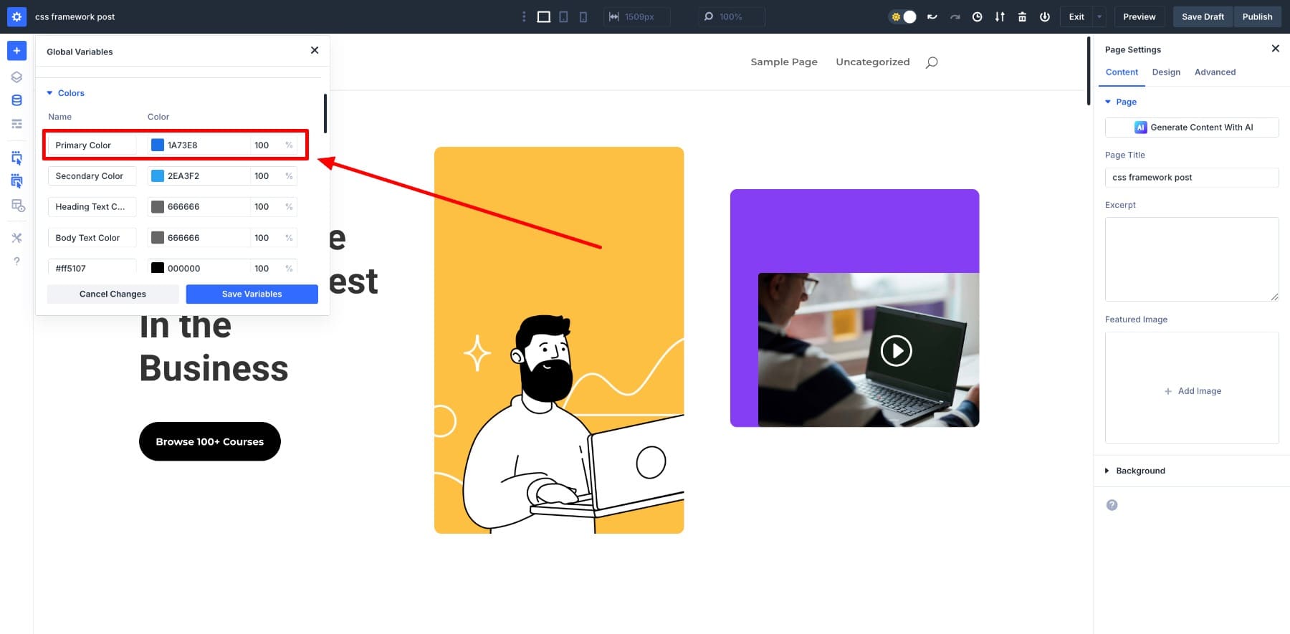1290x634 pixels.
Task: Open the Global Variables database icon
Action: click(x=16, y=100)
